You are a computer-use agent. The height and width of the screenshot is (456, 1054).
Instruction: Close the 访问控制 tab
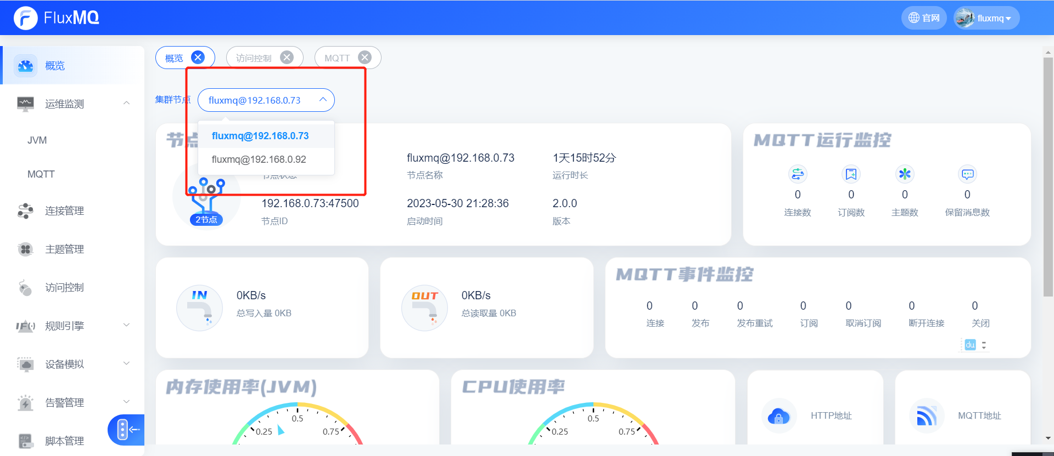coord(287,58)
